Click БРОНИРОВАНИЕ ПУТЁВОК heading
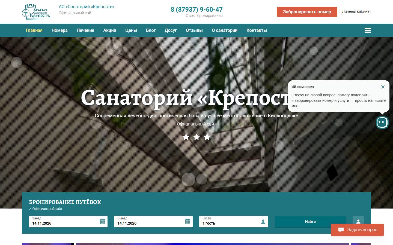This screenshot has width=393, height=245. 65,202
